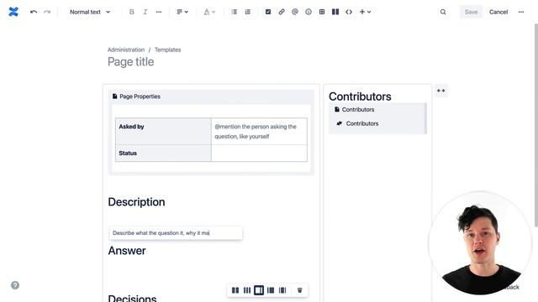The image size is (538, 302).
Task: Open the text color picker
Action: coord(209,12)
